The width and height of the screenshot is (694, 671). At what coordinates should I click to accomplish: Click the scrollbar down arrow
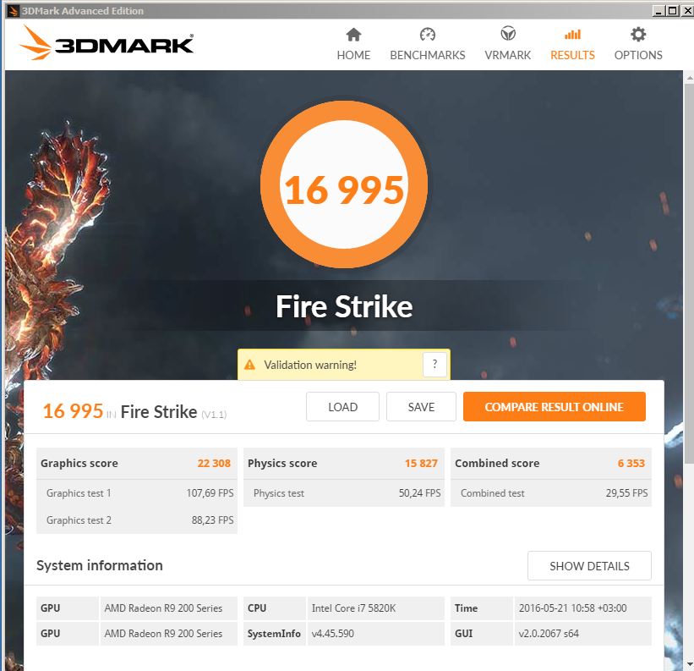pyautogui.click(x=689, y=664)
